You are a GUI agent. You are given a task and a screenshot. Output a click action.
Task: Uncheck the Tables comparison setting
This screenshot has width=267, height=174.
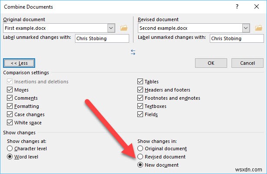pyautogui.click(x=140, y=82)
